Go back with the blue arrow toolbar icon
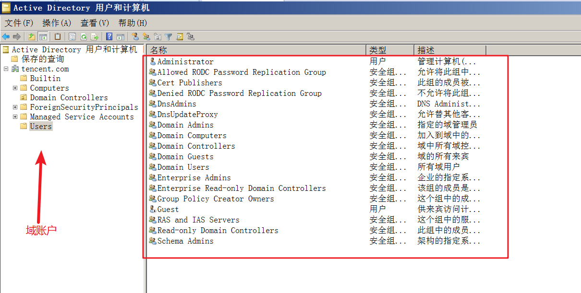This screenshot has width=581, height=293. 6,36
